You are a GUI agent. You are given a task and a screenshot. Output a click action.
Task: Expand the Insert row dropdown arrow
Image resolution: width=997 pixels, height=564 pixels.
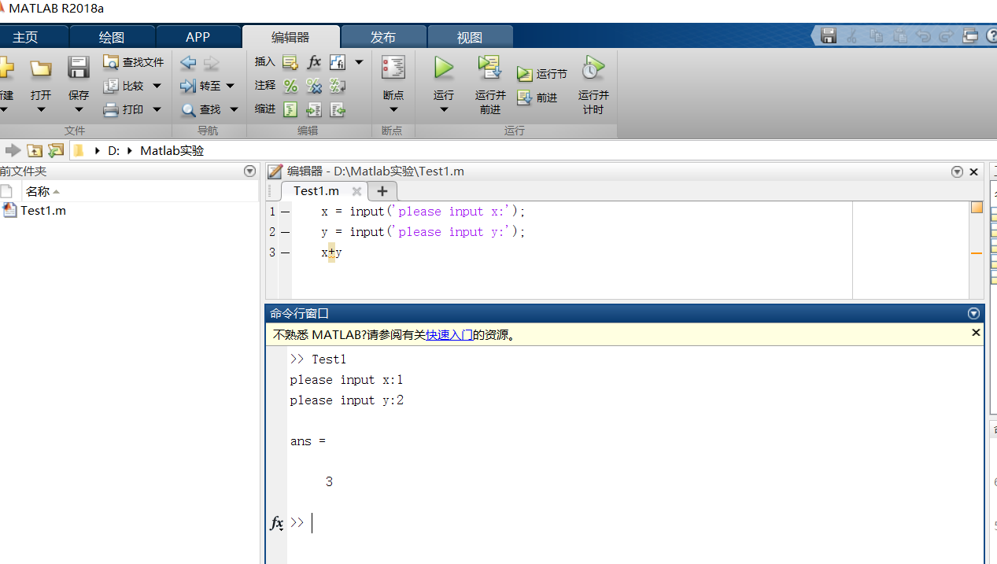[359, 62]
